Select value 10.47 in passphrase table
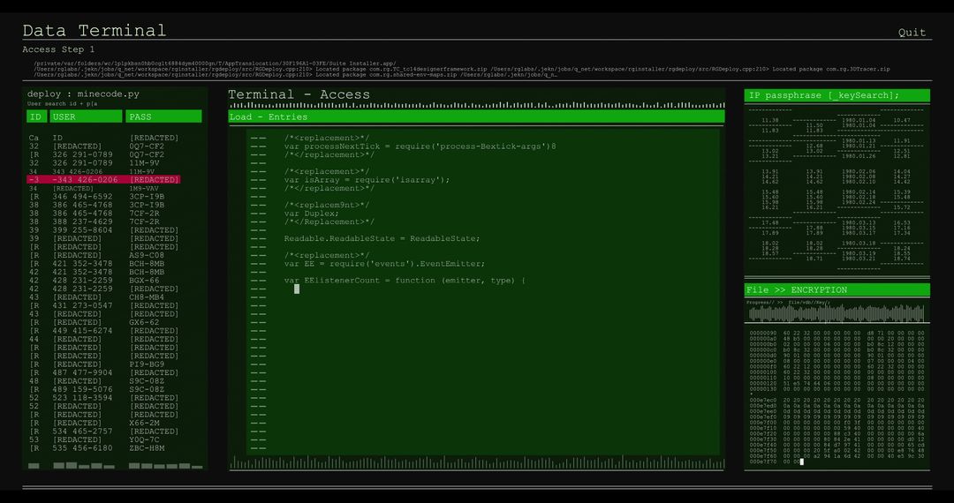 coord(902,120)
